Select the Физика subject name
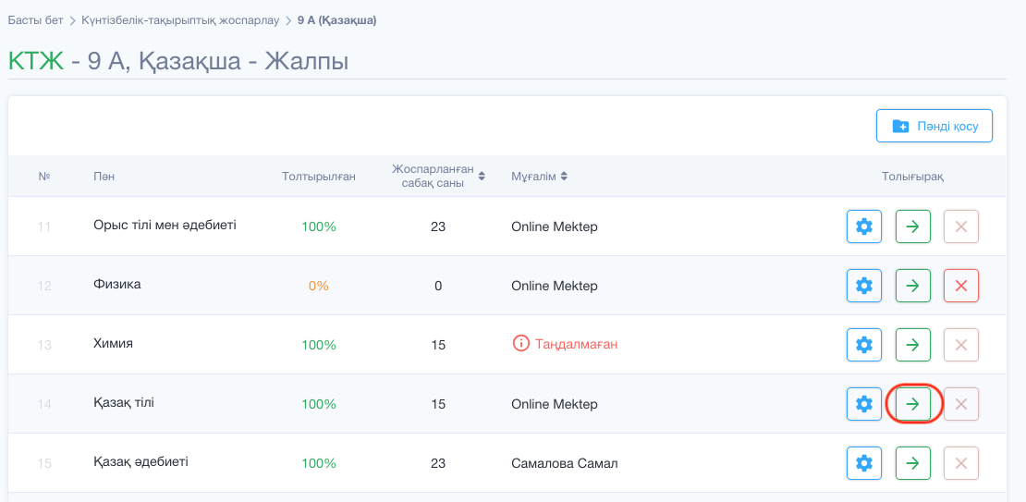1026x502 pixels. (117, 284)
